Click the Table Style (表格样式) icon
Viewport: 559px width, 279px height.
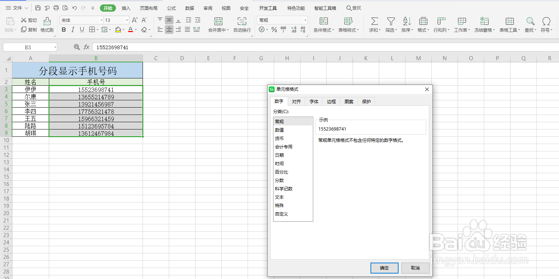coord(348,21)
